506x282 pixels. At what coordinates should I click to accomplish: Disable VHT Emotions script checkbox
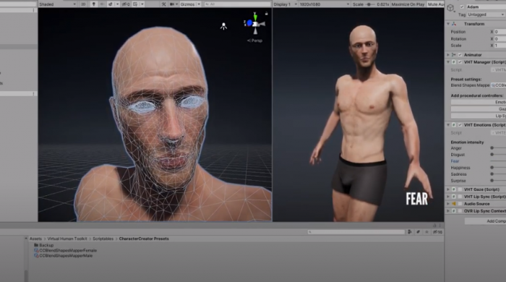(460, 125)
